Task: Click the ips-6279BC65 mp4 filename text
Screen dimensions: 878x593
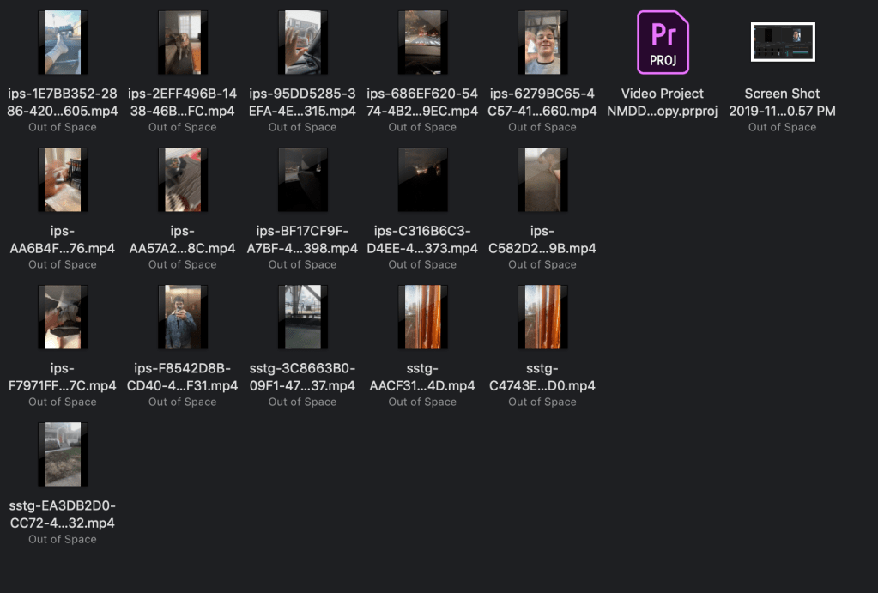Action: coord(542,102)
